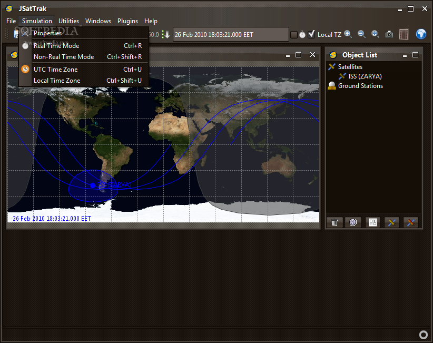This screenshot has width=433, height=343.
Task: Switch to Local Time Zone entry
Action: (84, 81)
